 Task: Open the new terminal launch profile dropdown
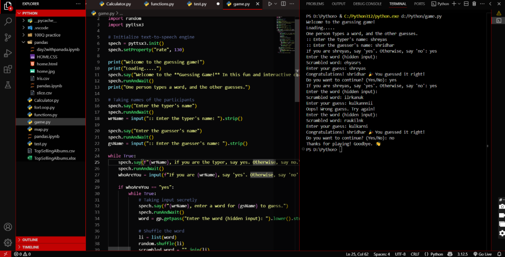460,4
